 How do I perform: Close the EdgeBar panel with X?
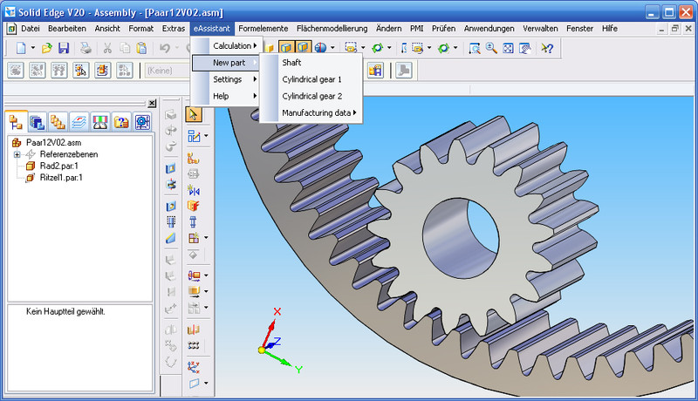152,103
